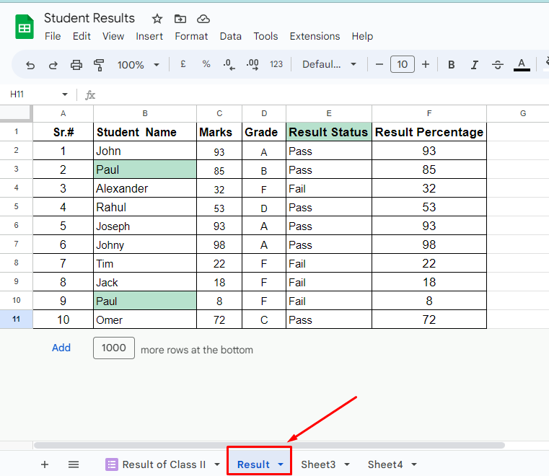Image resolution: width=549 pixels, height=476 pixels.
Task: Click the undo arrow icon
Action: pos(30,65)
